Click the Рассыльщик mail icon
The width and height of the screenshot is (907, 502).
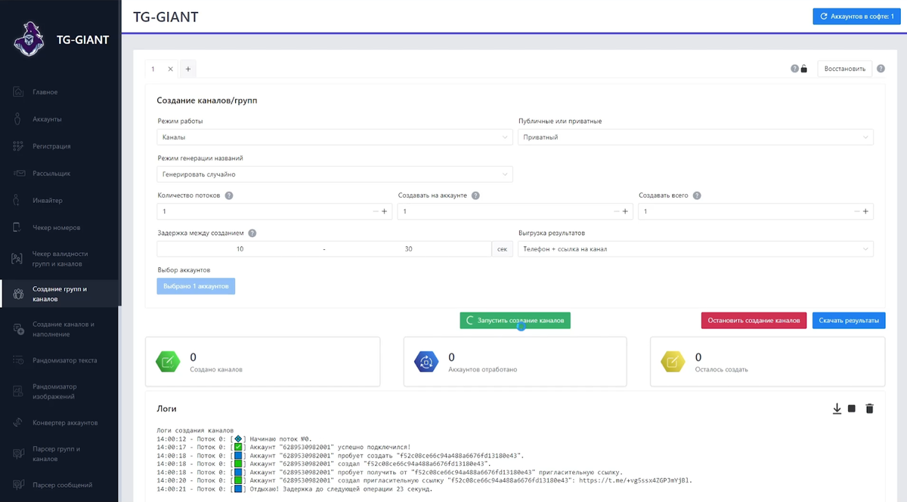17,174
